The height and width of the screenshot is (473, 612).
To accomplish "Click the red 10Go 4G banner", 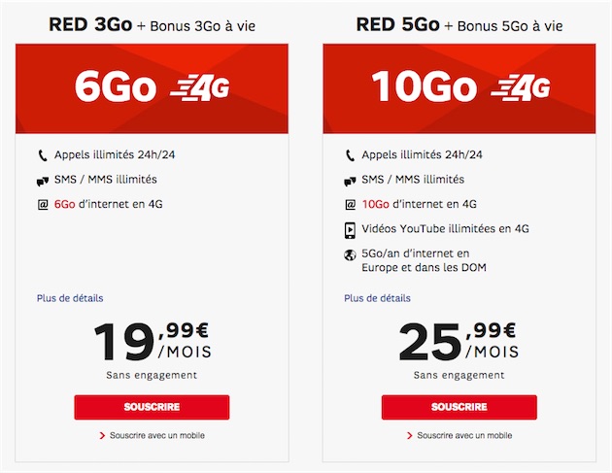I will [459, 88].
